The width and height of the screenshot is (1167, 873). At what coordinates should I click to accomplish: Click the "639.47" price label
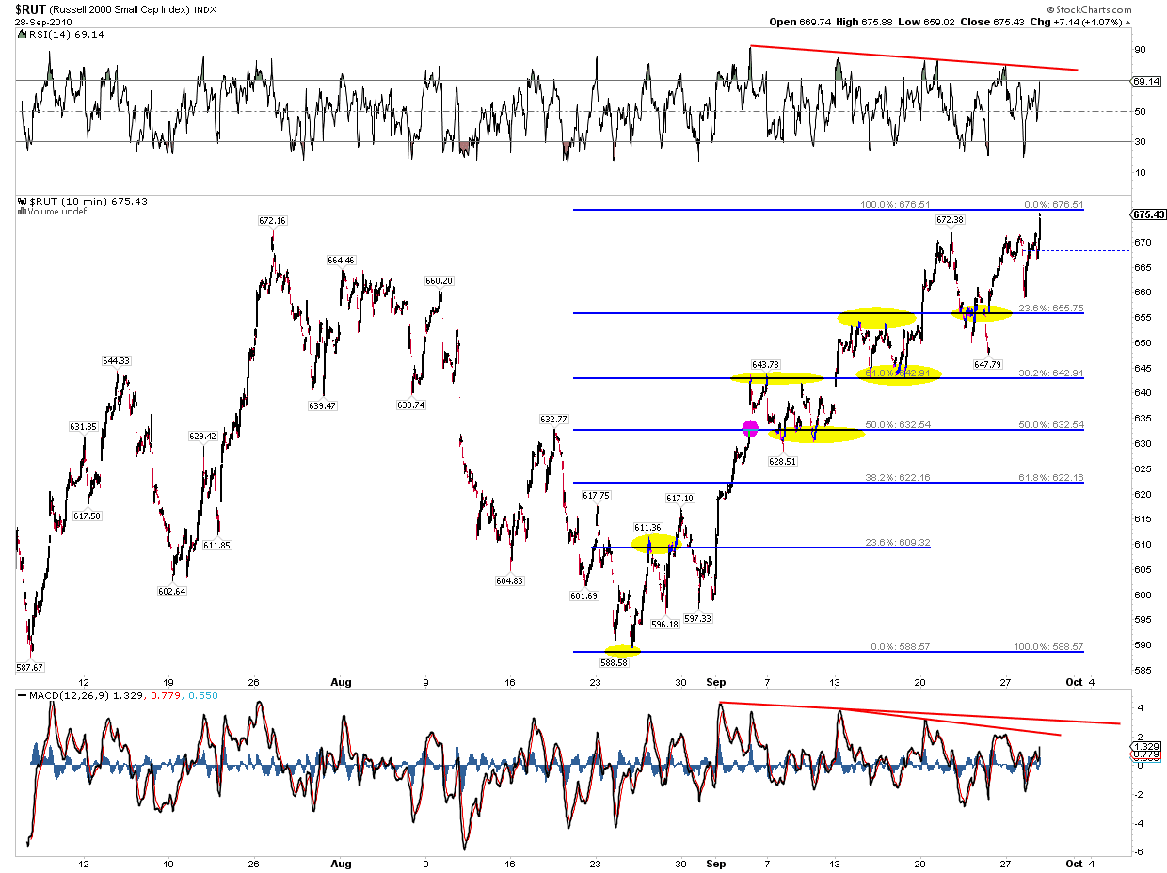(x=322, y=405)
